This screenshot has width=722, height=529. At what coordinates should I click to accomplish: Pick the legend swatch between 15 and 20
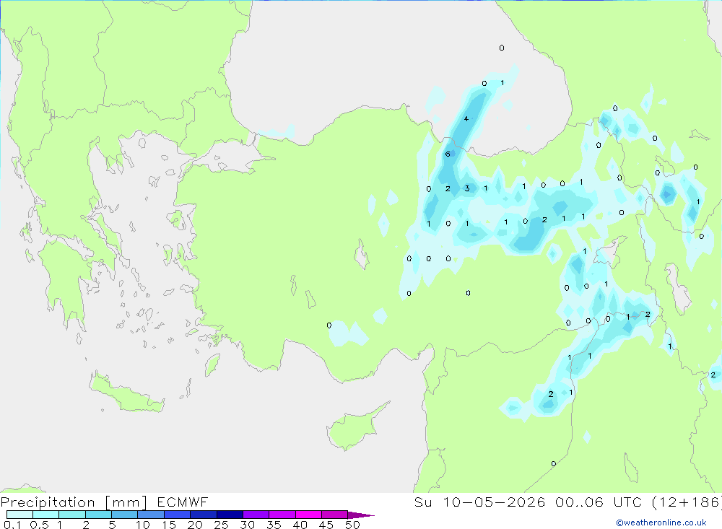(177, 515)
